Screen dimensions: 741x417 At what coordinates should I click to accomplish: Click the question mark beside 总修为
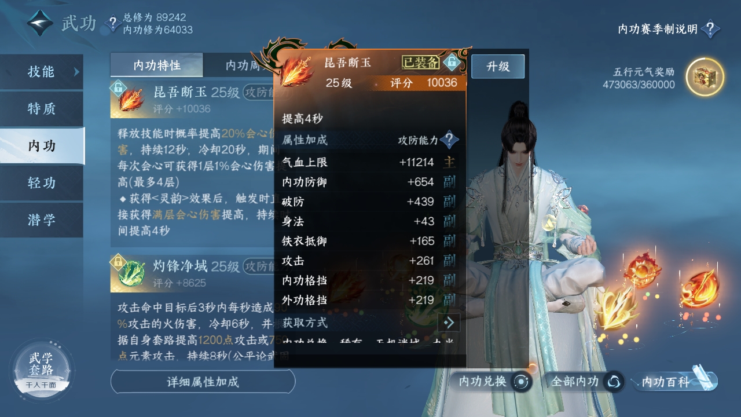tap(113, 23)
